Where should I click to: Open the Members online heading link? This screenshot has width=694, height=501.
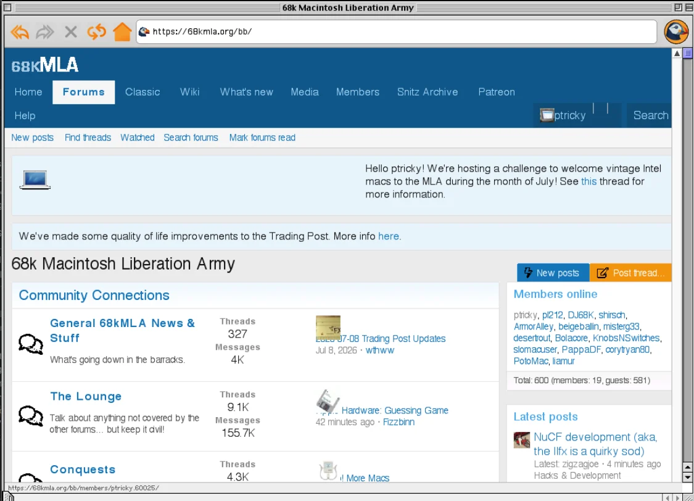555,294
